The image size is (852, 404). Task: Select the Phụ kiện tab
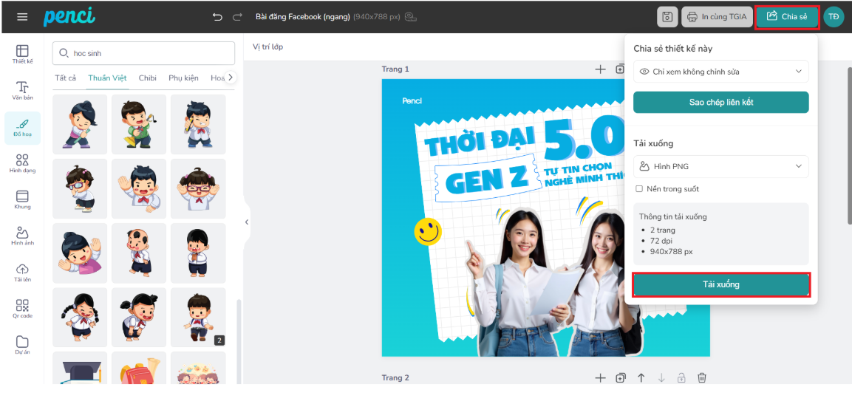[x=183, y=78]
